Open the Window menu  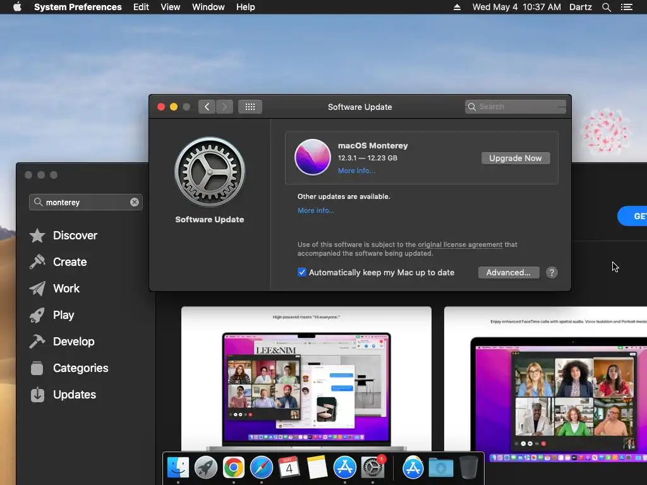[209, 7]
